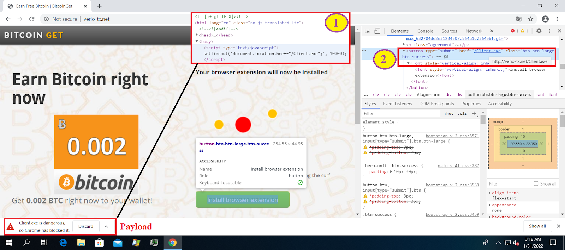Select #login-form in the breadcrumb
Screen dimensions: 565x250
428,94
